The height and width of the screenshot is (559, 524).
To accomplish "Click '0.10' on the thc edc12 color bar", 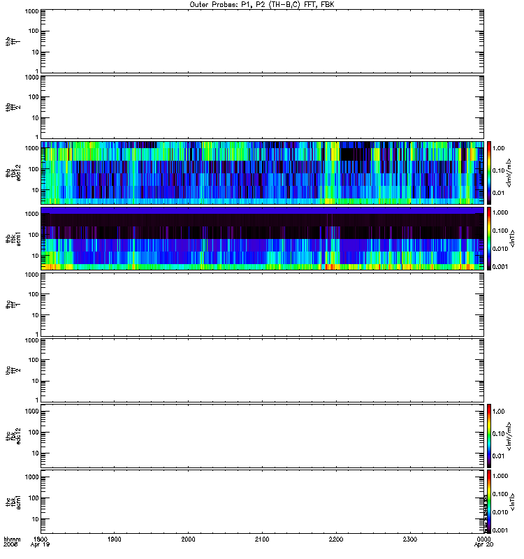I will [498, 434].
